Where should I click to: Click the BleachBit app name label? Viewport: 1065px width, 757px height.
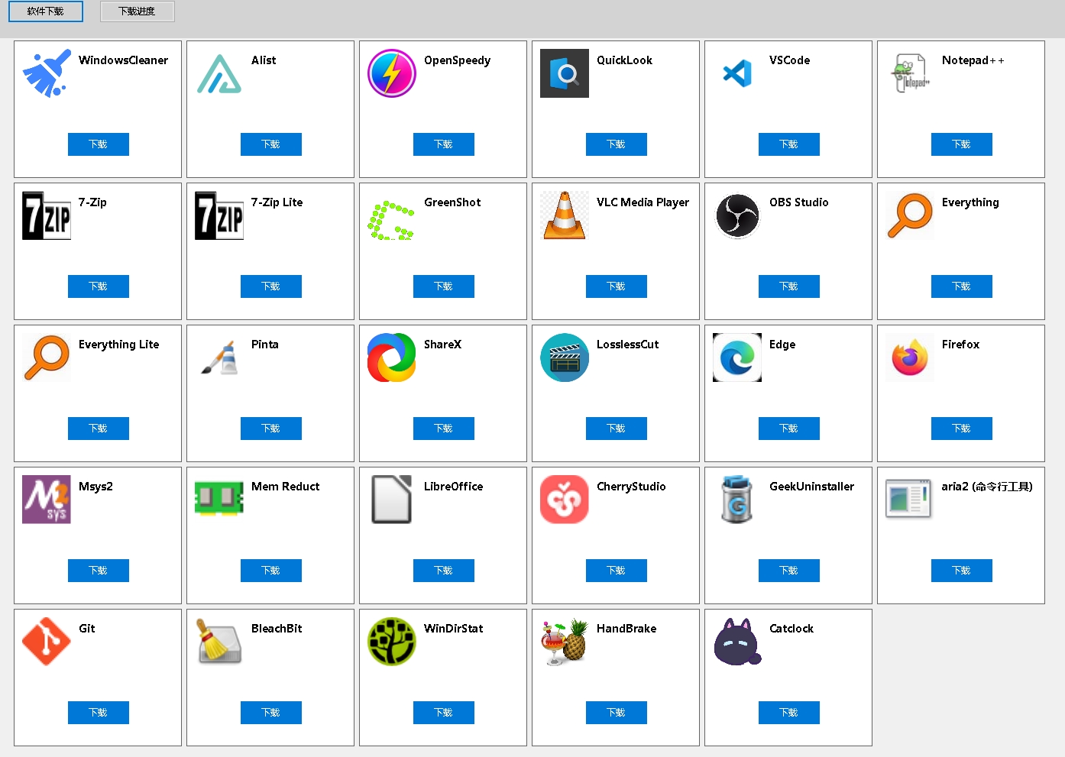tap(277, 629)
